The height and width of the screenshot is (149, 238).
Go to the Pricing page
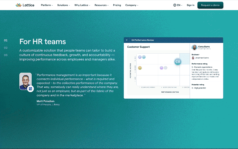(x=117, y=5)
